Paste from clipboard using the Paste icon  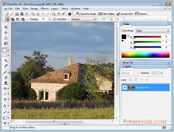pos(38,14)
